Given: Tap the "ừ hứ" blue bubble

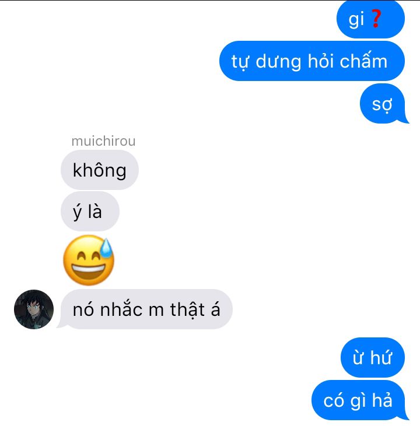Looking at the screenshot, I should (372, 358).
